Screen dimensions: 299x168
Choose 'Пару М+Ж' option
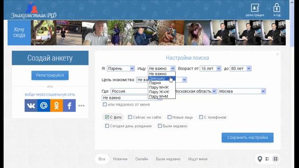pos(162,87)
